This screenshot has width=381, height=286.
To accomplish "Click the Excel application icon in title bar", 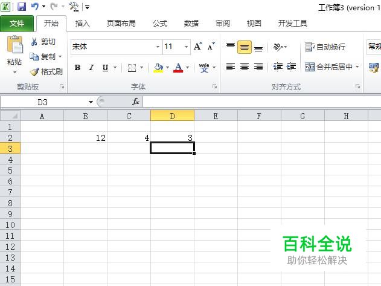I will tap(5, 7).
